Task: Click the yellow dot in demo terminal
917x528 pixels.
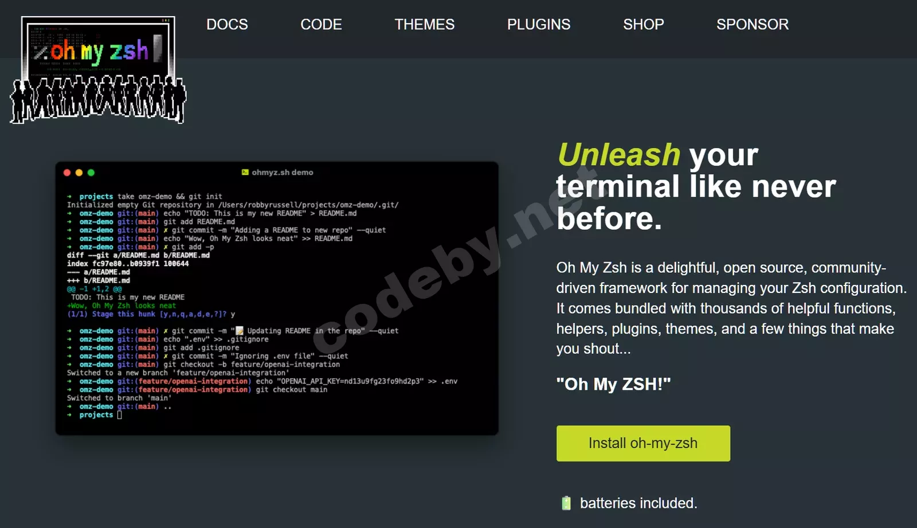Action: (79, 173)
